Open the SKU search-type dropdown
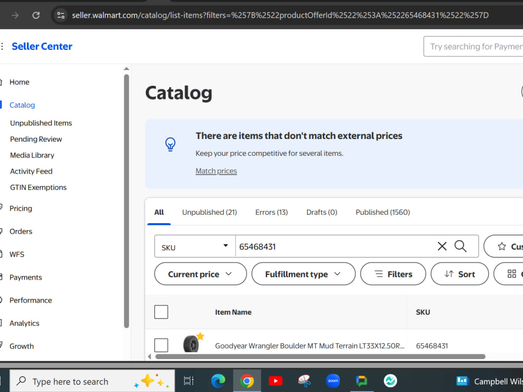Viewport: 523px width, 392px height. [x=195, y=246]
